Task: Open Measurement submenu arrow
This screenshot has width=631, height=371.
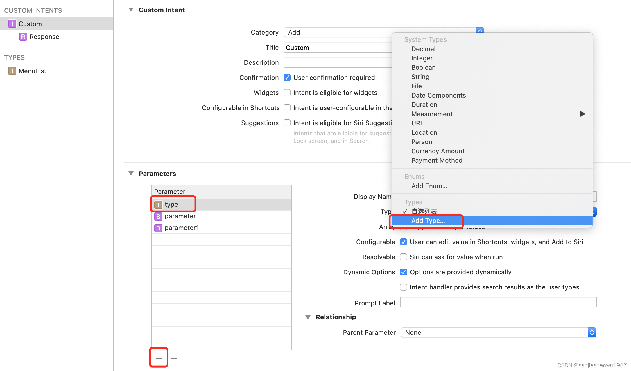Action: (x=582, y=114)
